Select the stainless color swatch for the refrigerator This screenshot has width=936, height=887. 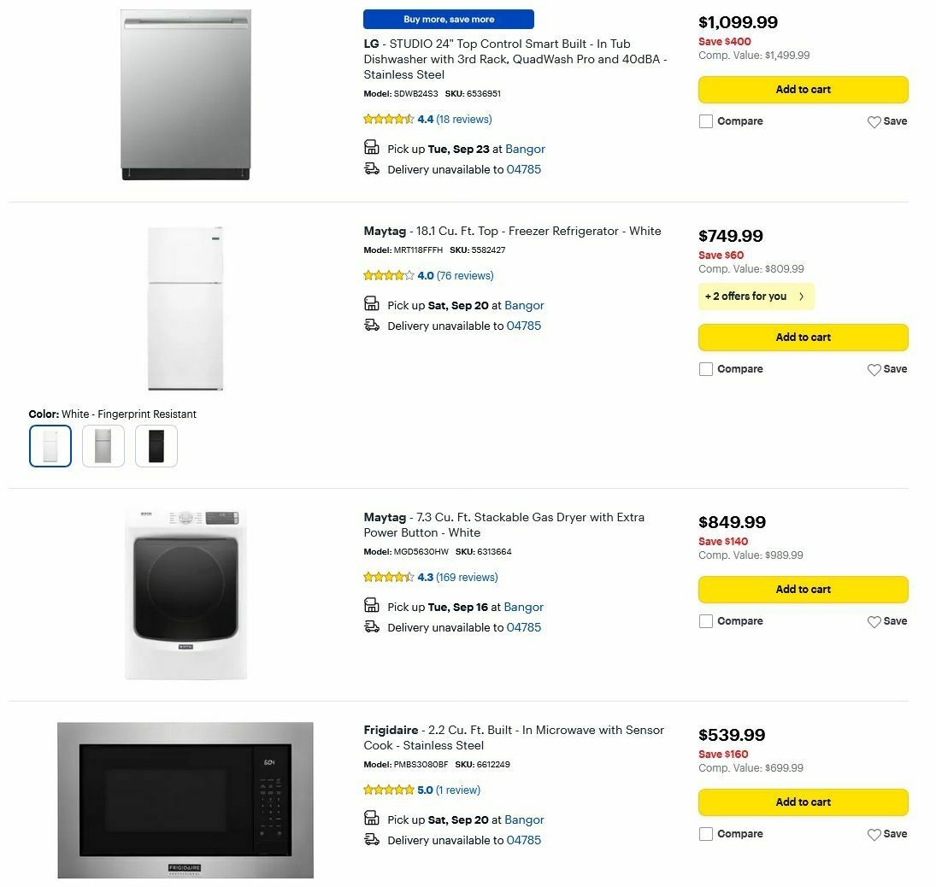103,445
